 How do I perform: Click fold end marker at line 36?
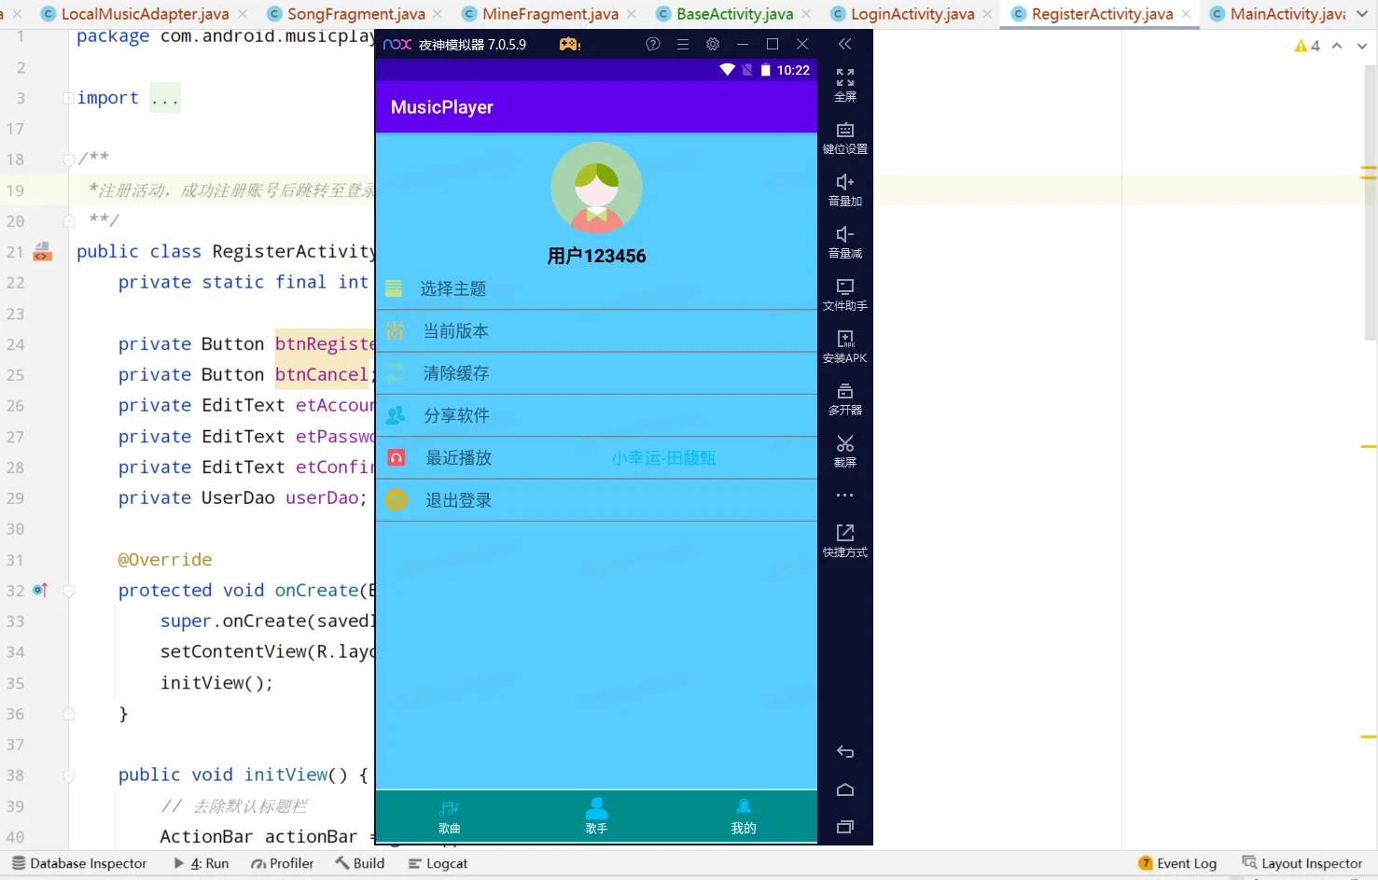click(69, 714)
